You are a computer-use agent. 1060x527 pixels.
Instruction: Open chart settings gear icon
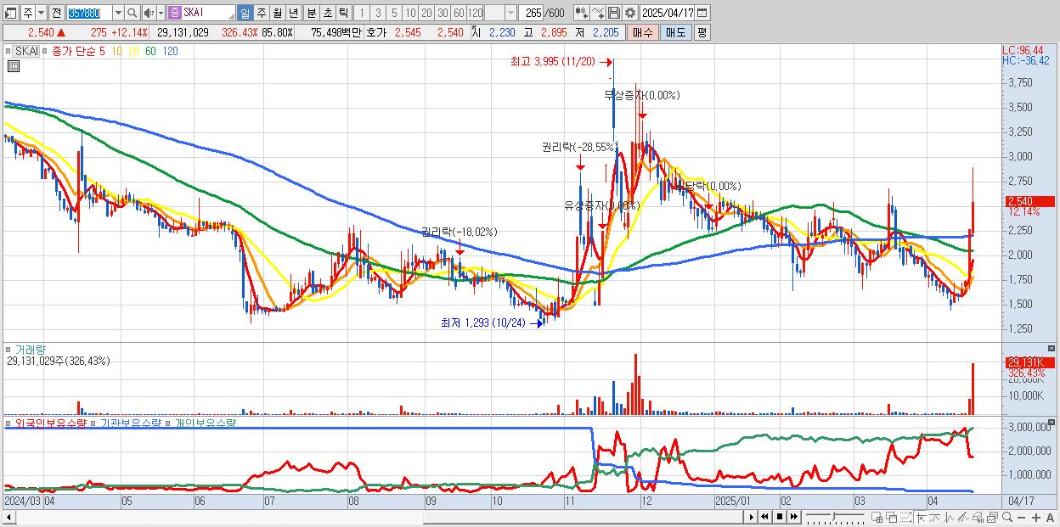[x=630, y=13]
